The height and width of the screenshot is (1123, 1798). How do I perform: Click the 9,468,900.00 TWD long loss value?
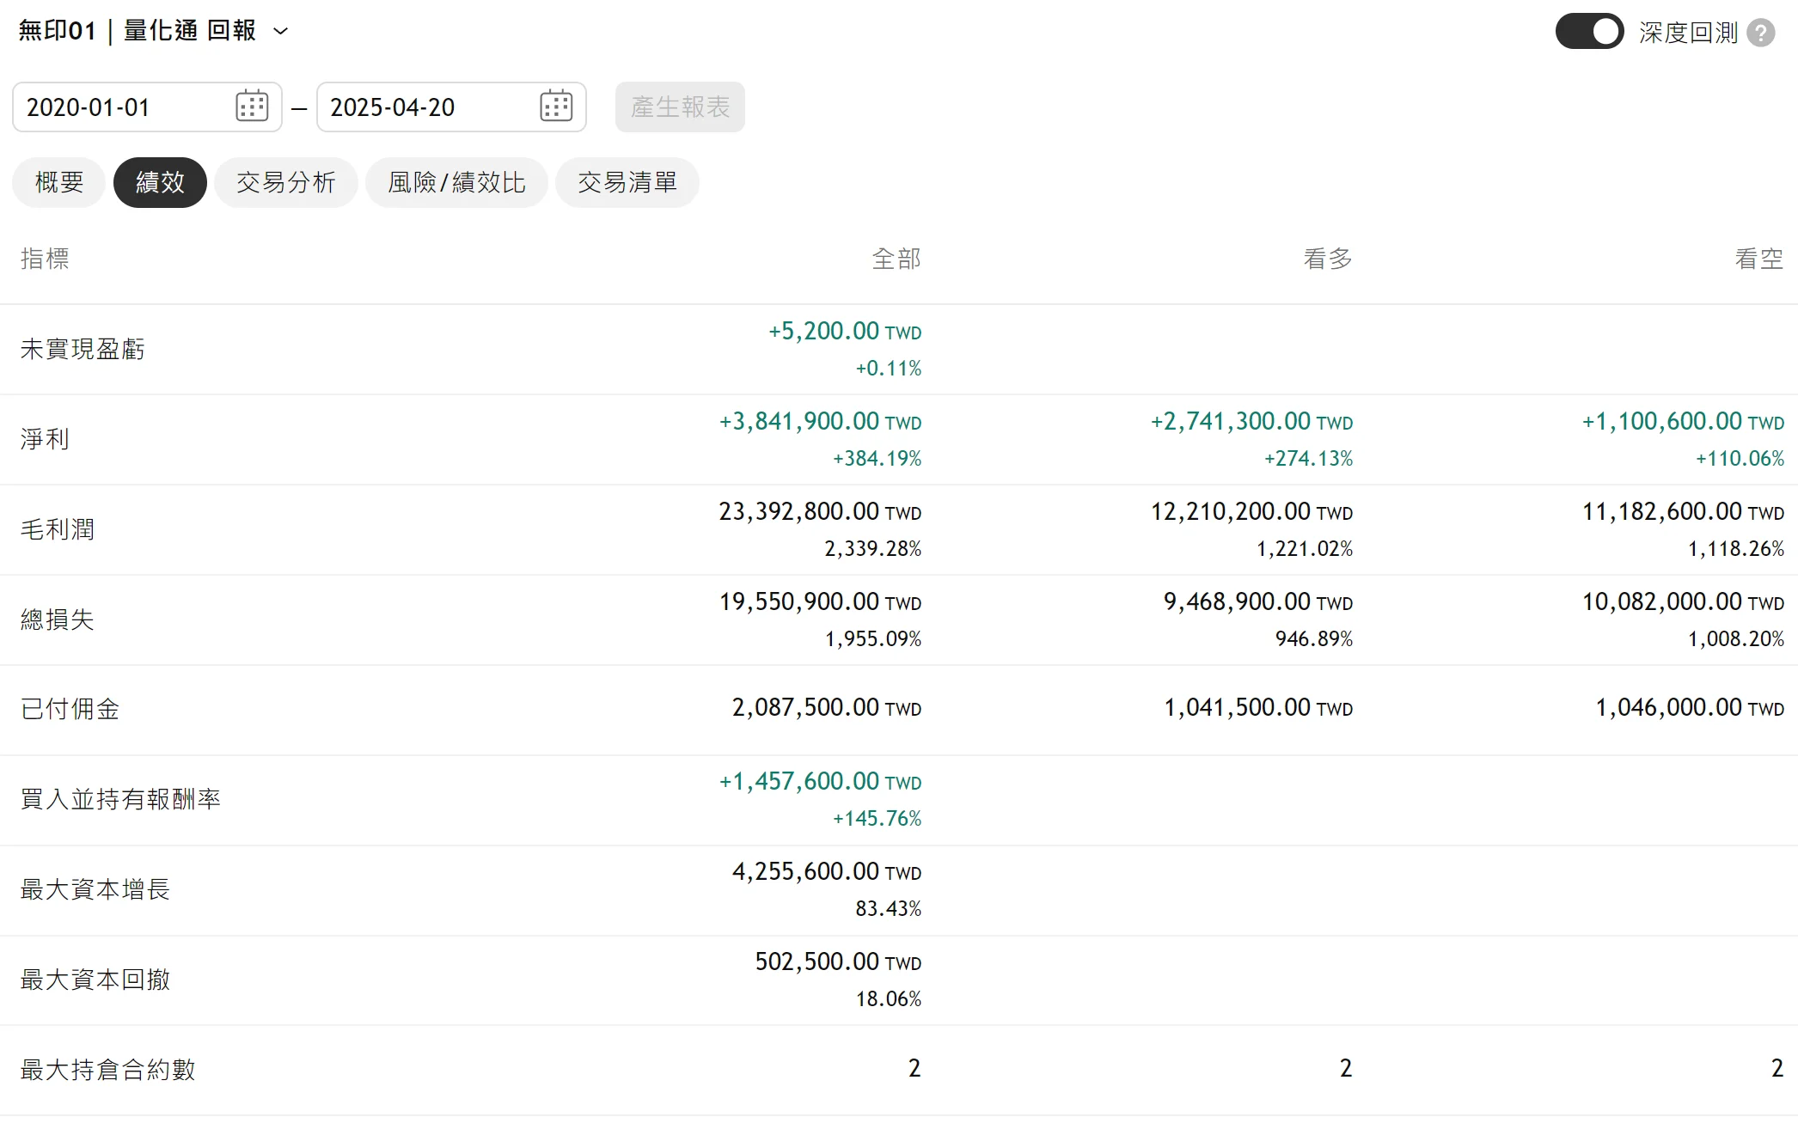[x=1258, y=601]
